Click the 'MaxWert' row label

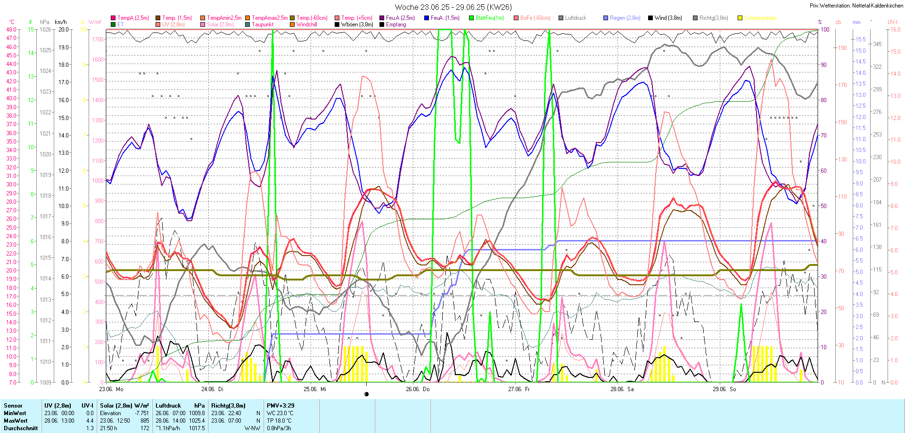click(x=16, y=421)
